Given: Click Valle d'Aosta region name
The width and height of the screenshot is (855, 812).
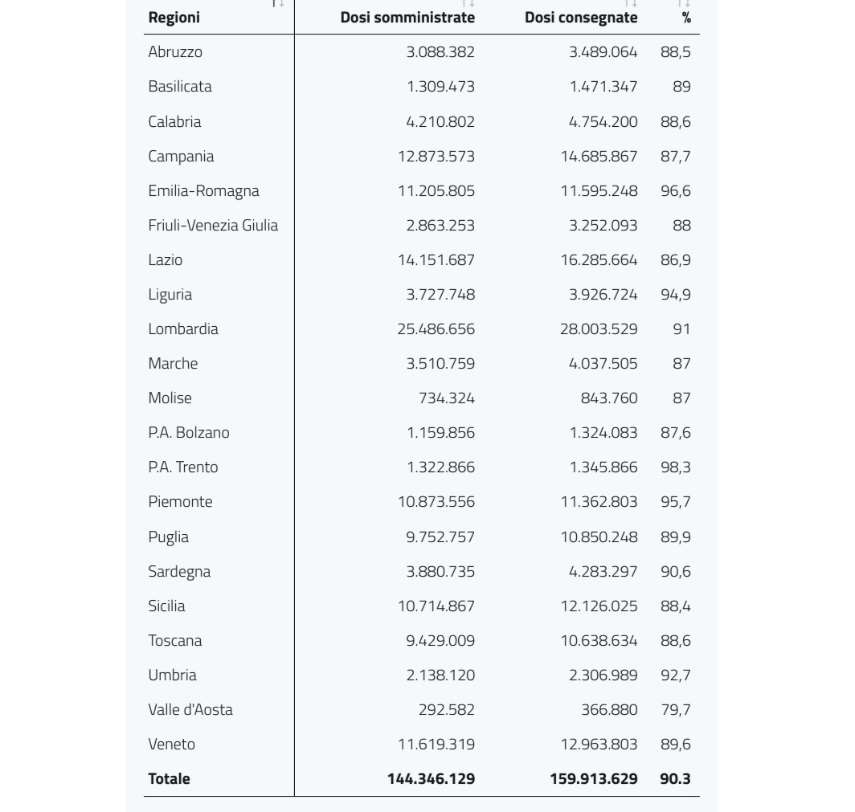Looking at the screenshot, I should 190,709.
